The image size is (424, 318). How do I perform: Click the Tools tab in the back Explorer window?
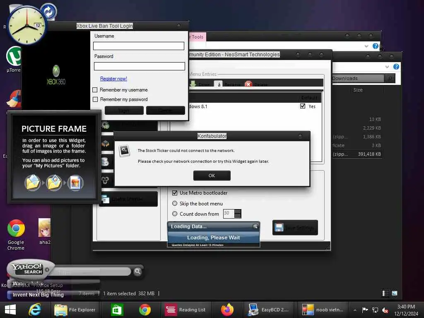coord(197,37)
